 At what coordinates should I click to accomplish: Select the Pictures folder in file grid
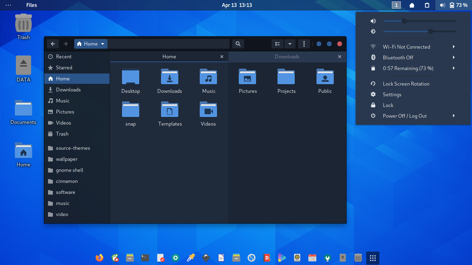pyautogui.click(x=247, y=77)
